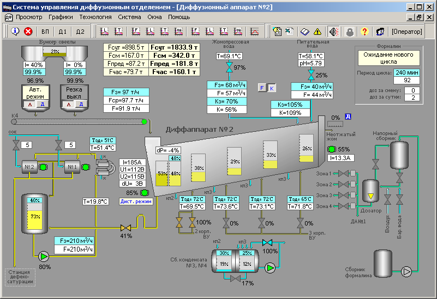Viewport: 437px width, 299px height.
Task: Set Авт. режим hopper to Д mode
Action: (x=43, y=105)
